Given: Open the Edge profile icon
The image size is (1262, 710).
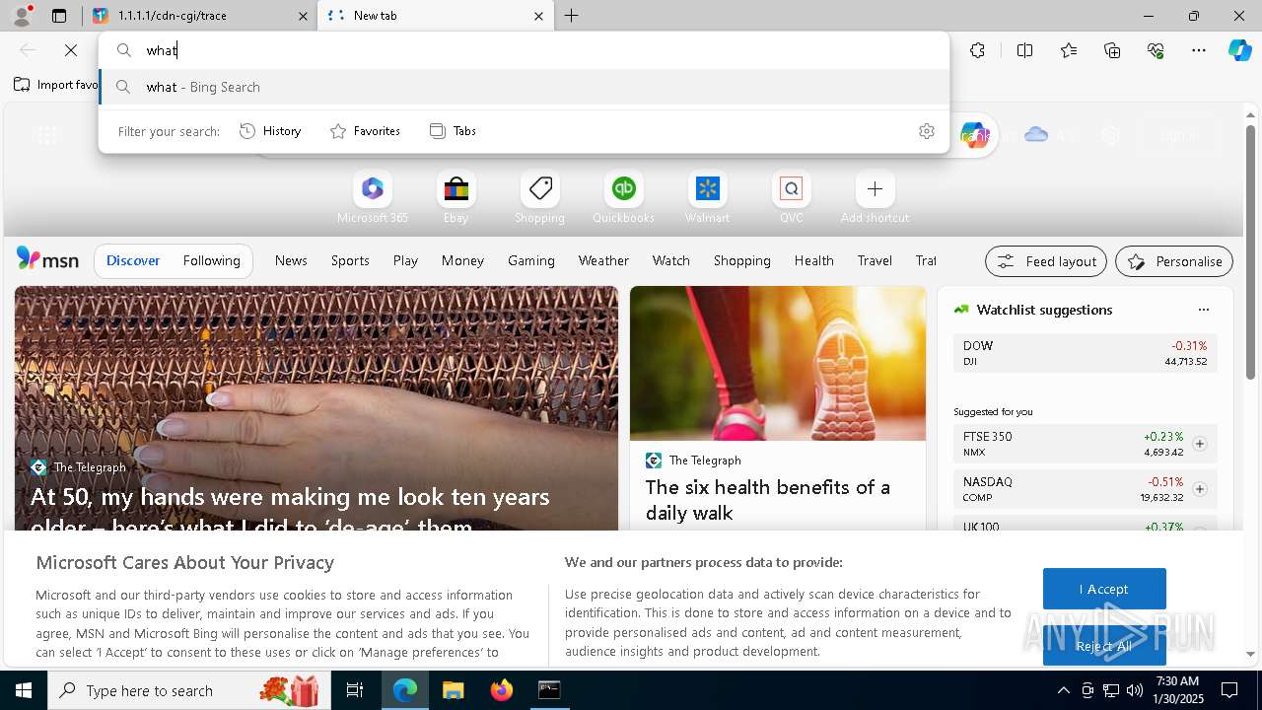Looking at the screenshot, I should [x=22, y=16].
